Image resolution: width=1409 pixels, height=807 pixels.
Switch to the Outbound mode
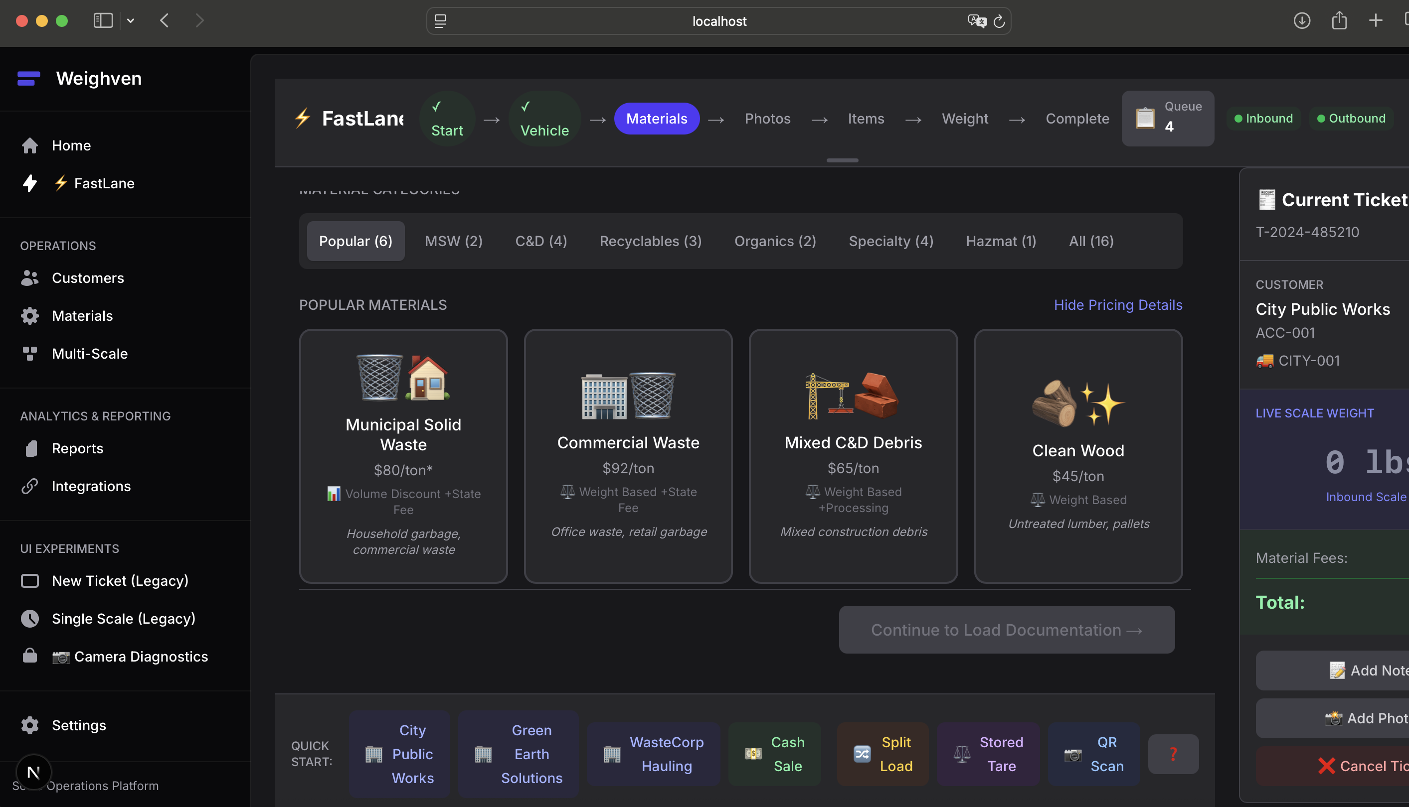point(1351,118)
